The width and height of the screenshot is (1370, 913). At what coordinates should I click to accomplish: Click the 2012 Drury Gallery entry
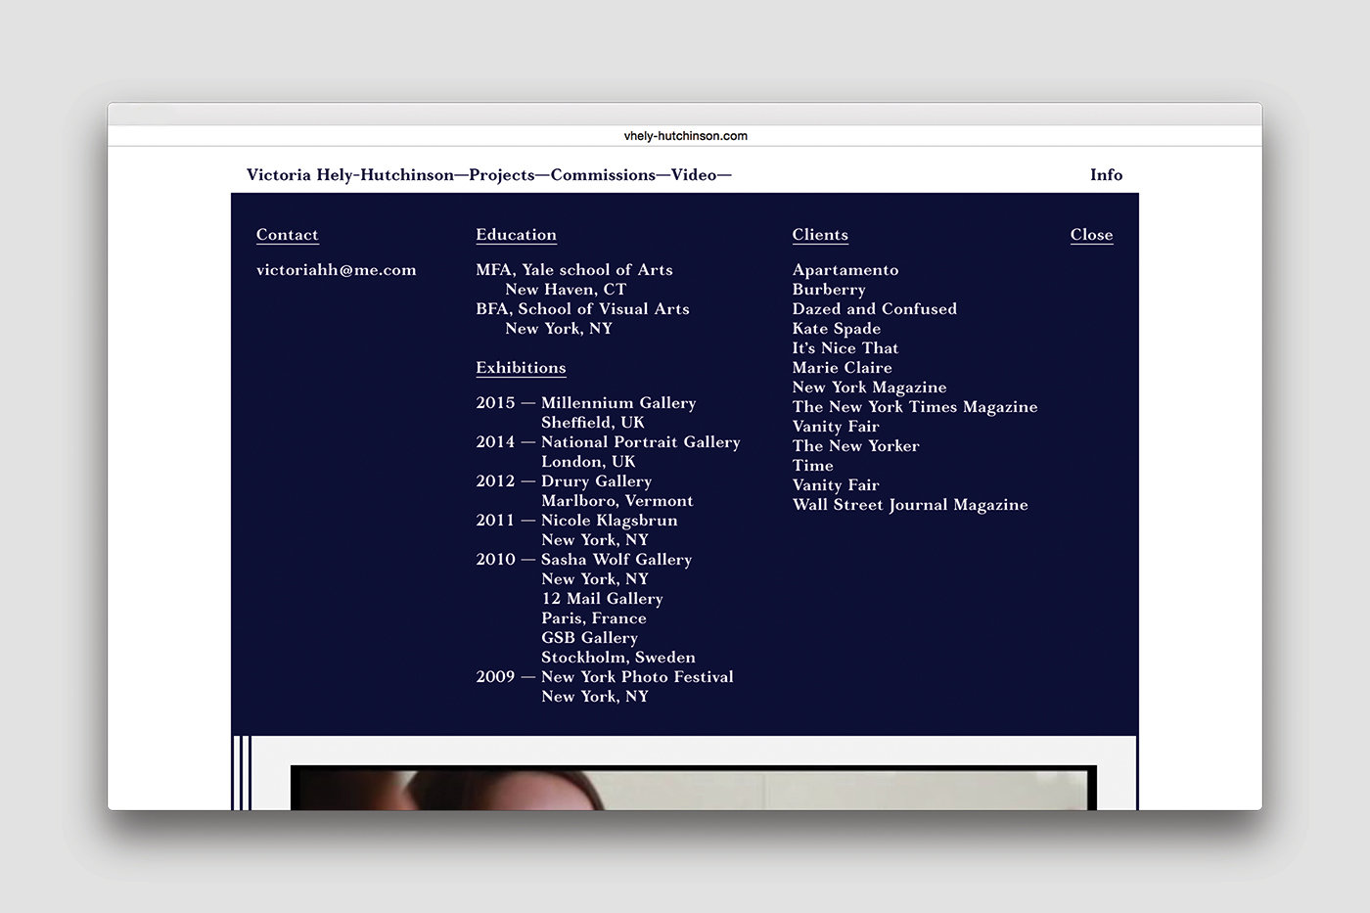click(x=564, y=481)
